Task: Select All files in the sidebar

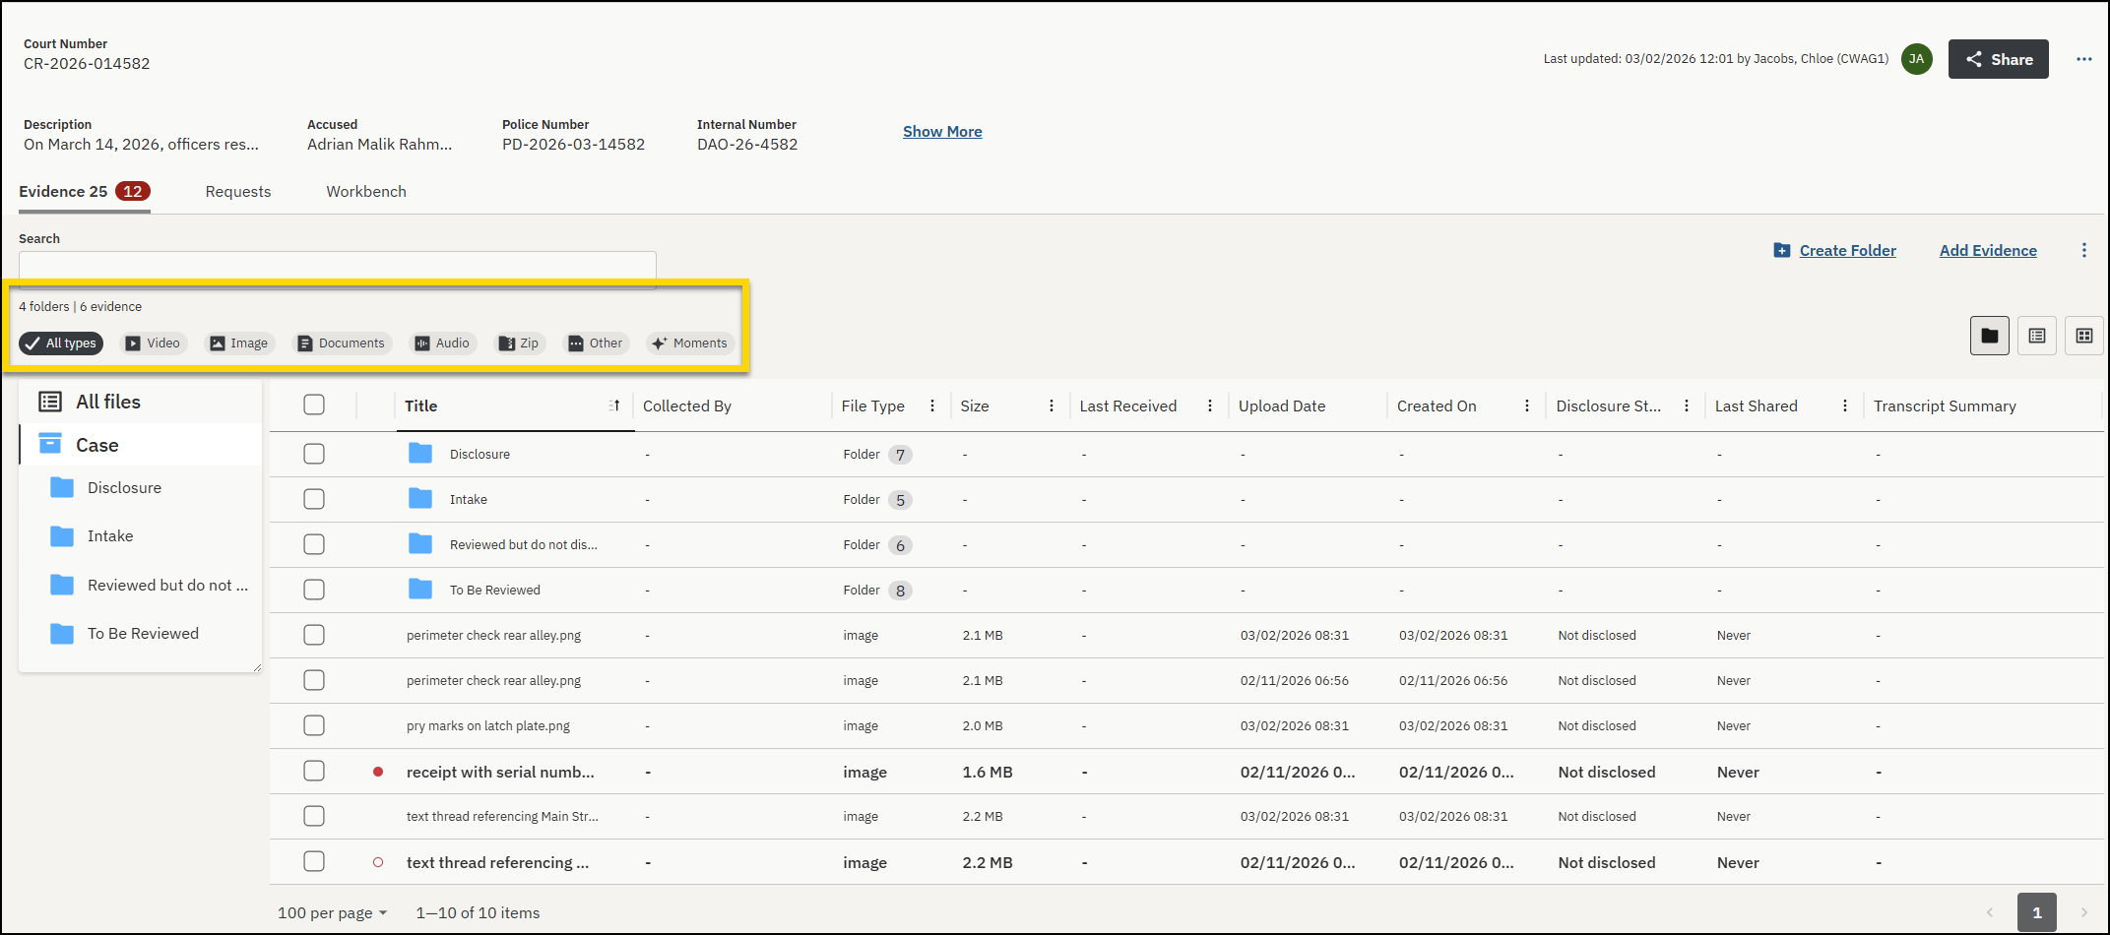Action: tap(108, 402)
